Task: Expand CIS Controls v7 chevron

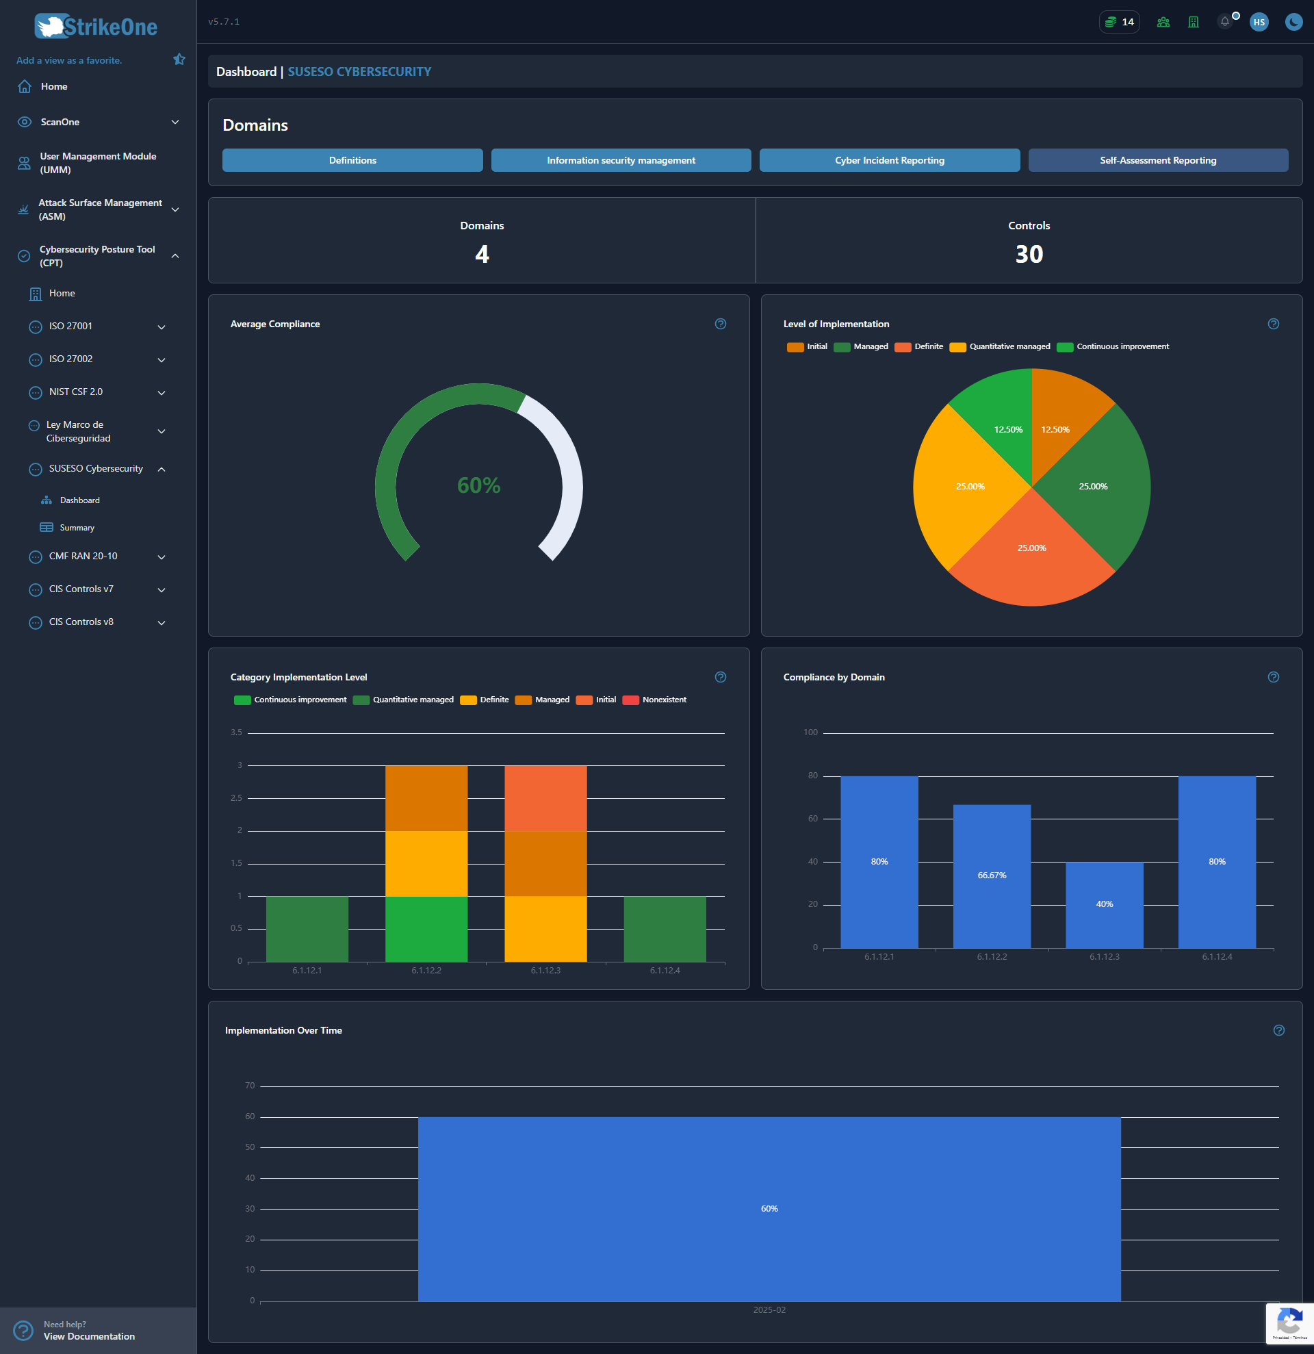Action: click(x=161, y=589)
